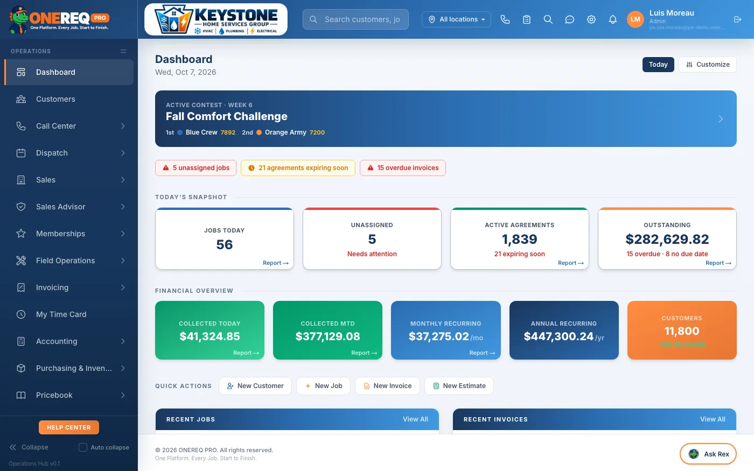The image size is (754, 471).
Task: Collapse the sidebar with the Collapse control
Action: point(29,447)
